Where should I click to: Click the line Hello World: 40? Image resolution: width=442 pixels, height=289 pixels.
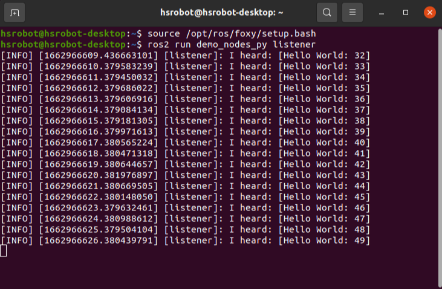tap(185, 143)
